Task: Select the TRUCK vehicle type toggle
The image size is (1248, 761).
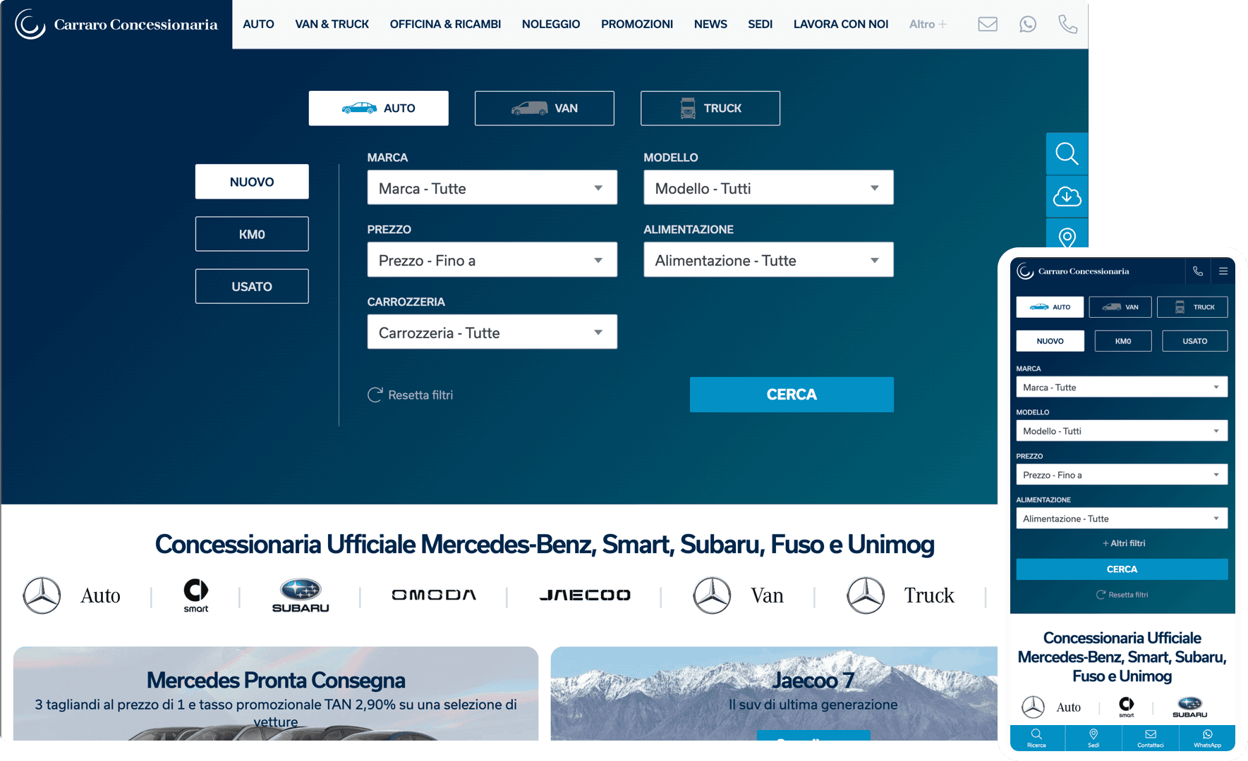Action: pyautogui.click(x=710, y=109)
